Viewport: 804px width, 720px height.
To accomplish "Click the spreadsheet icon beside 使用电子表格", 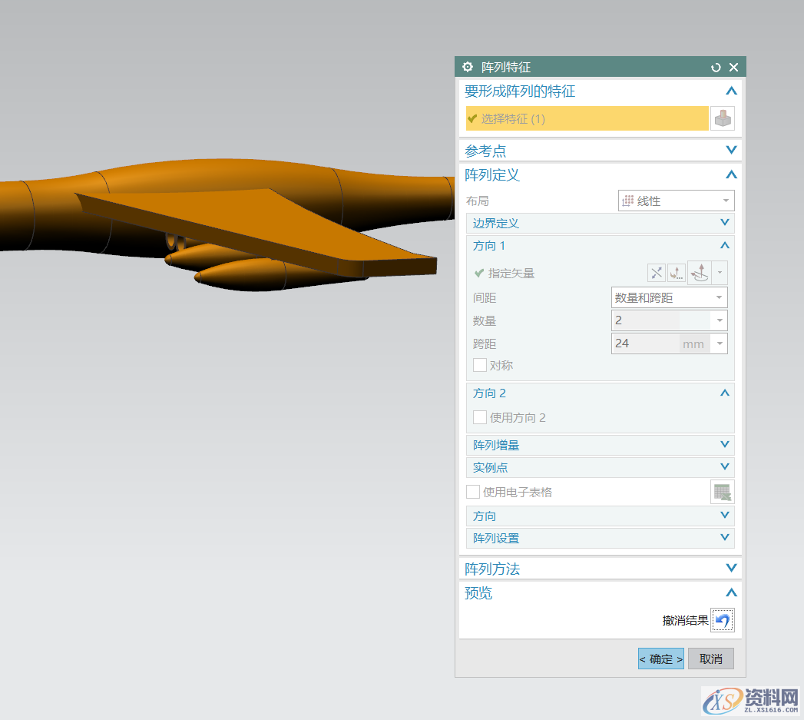I will 722,492.
